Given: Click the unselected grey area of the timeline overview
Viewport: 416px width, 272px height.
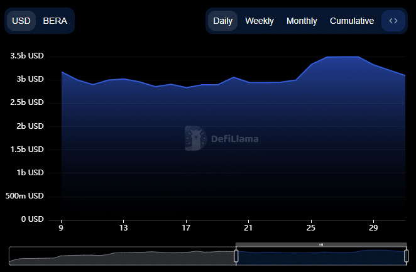Looking at the screenshot, I should pos(123,256).
